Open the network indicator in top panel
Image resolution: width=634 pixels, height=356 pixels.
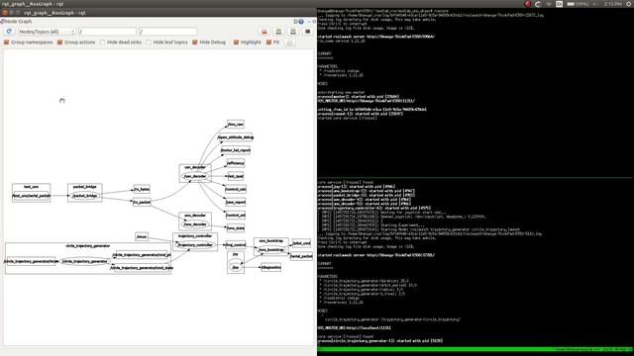pos(549,4)
